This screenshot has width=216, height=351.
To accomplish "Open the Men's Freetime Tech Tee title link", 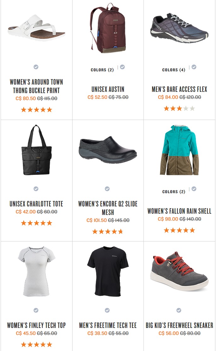I will [x=108, y=325].
